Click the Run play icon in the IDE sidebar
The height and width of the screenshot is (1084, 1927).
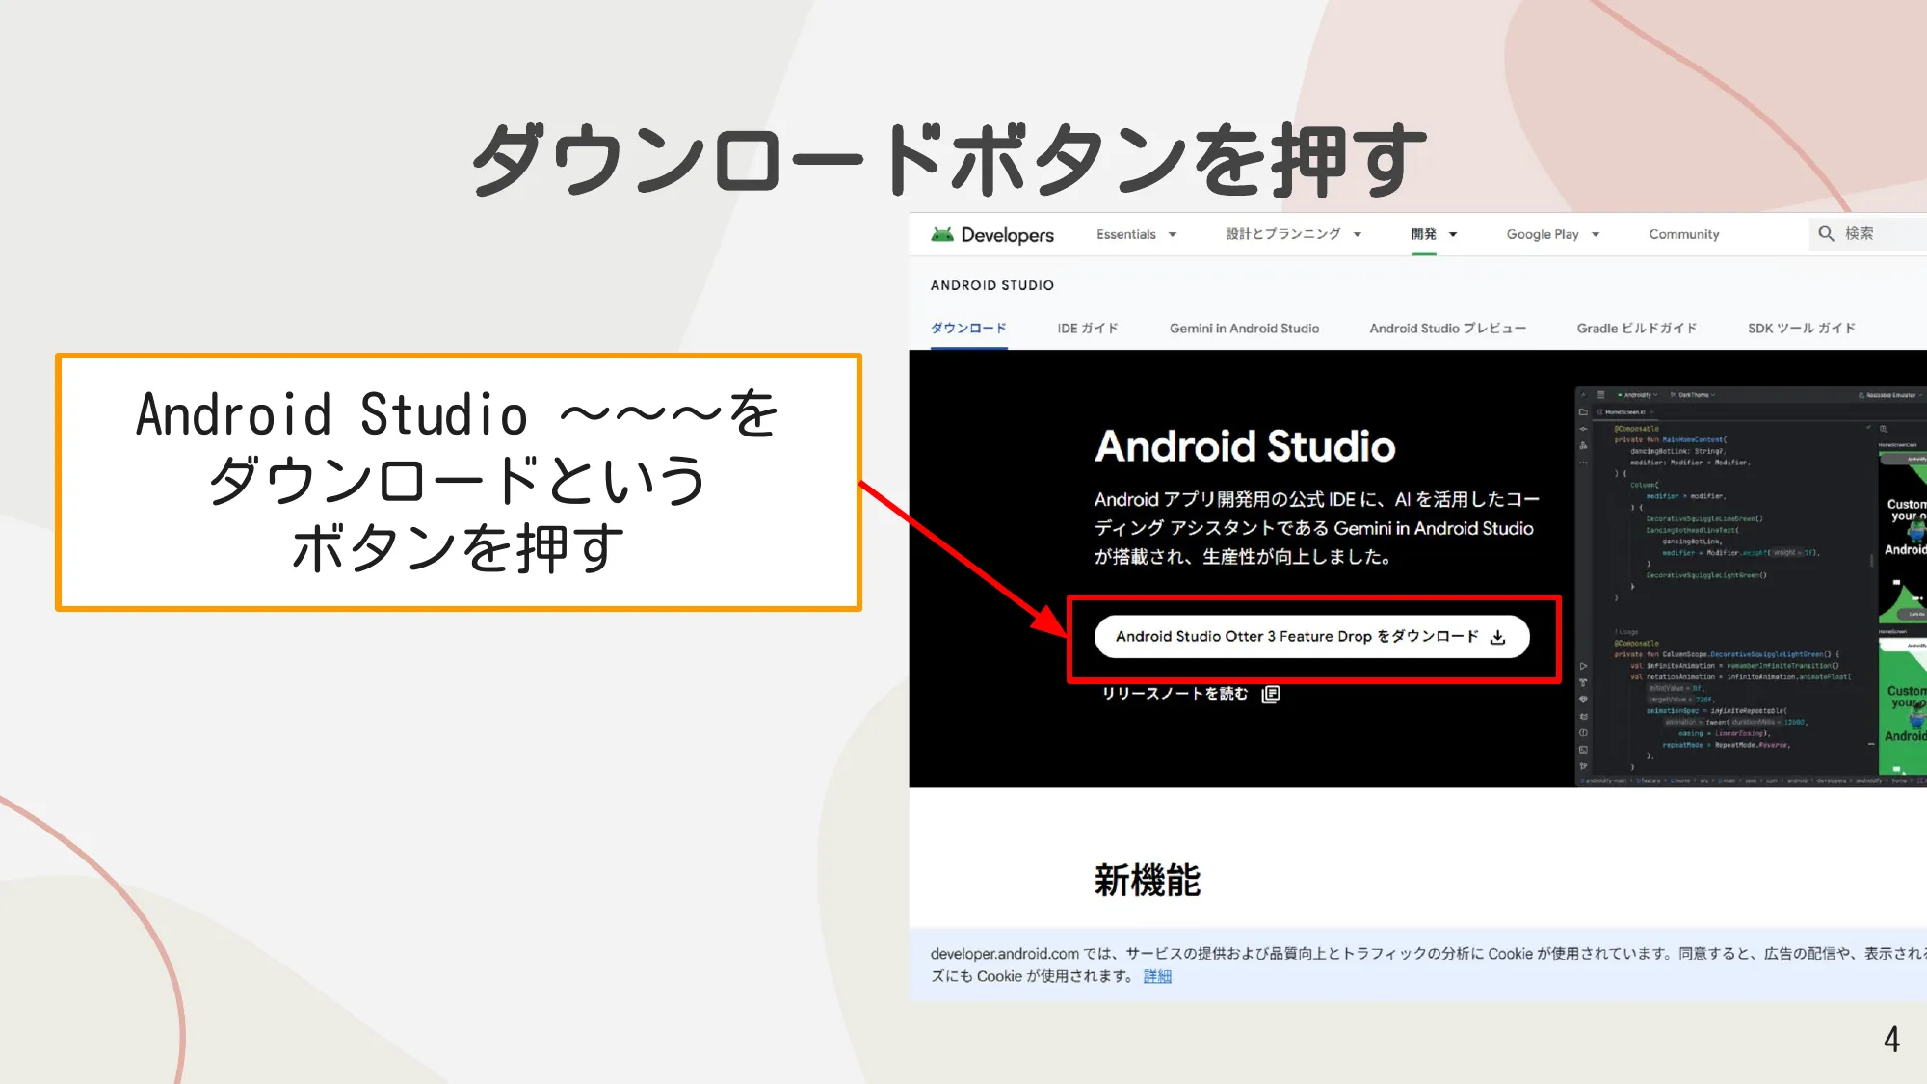(1583, 665)
